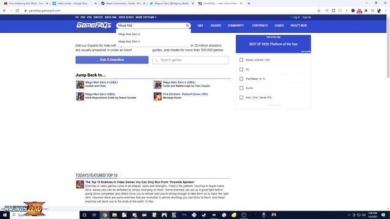Image resolution: width=390 pixels, height=219 pixels.
Task: Open the What's New menu
Action: [x=299, y=26]
